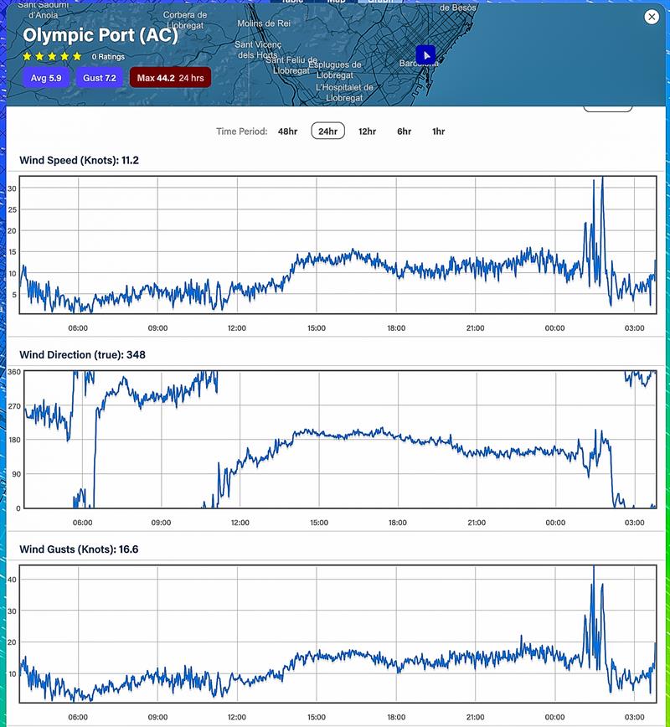Click the Time Period label

(241, 131)
